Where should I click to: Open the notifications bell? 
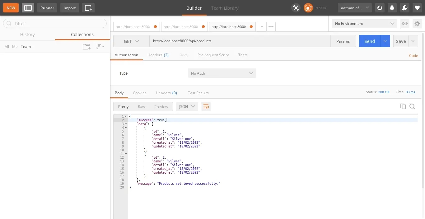(392, 8)
